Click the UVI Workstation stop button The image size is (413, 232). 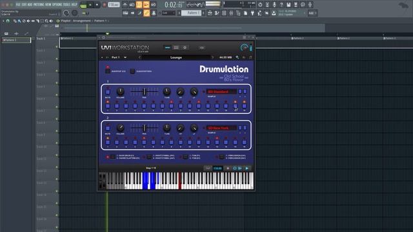228,168
